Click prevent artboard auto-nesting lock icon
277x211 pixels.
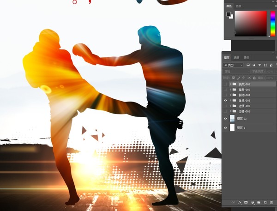tap(249, 78)
